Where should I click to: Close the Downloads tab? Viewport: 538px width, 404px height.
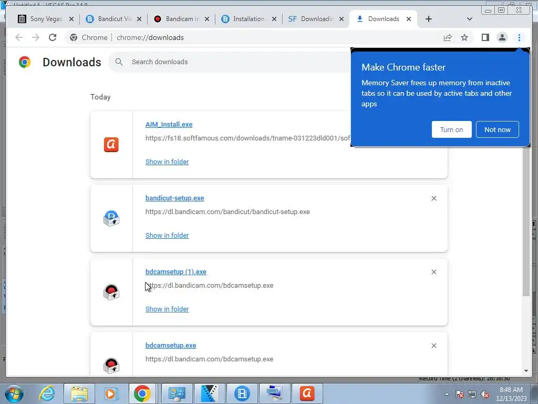point(409,19)
